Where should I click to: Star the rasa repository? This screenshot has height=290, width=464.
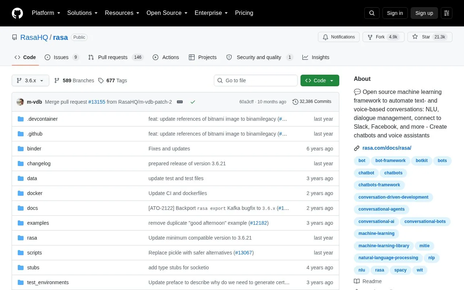(430, 37)
